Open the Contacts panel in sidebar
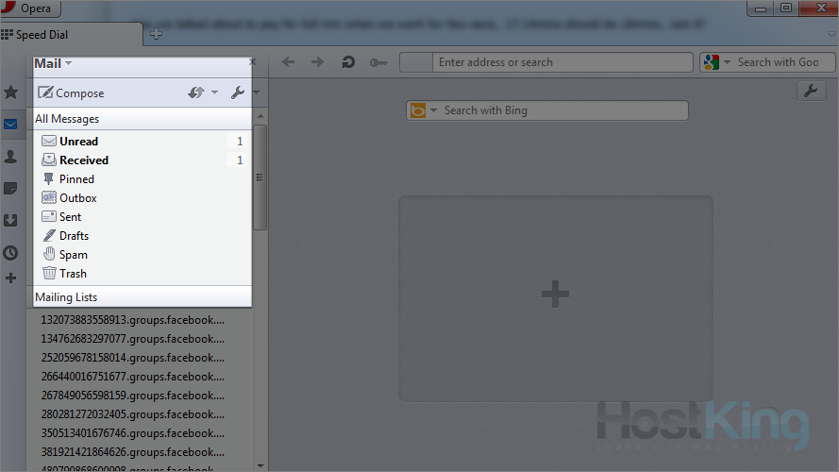The height and width of the screenshot is (472, 839). pyautogui.click(x=11, y=157)
